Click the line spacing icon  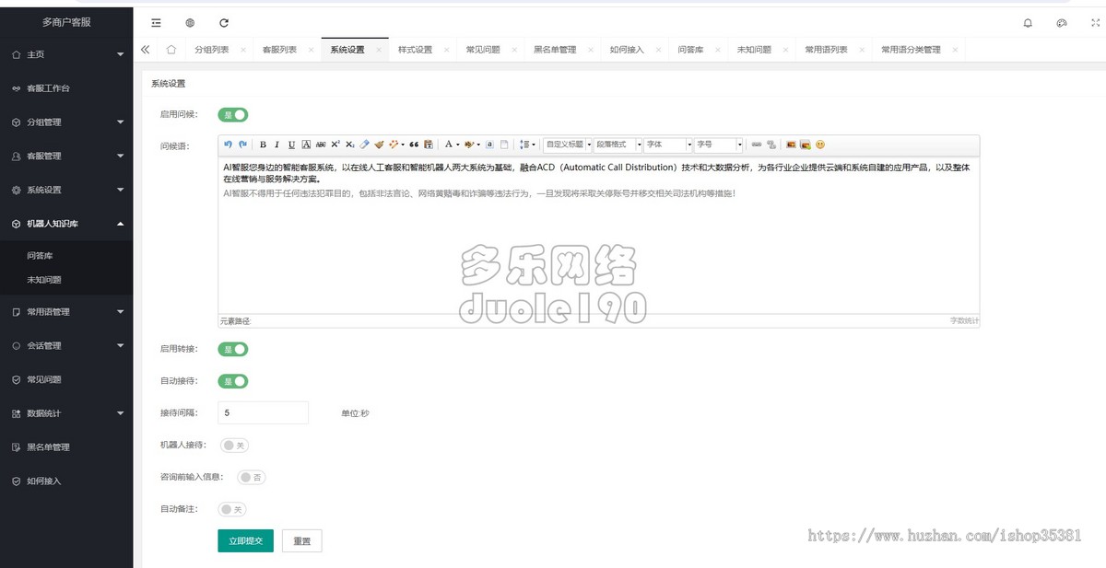524,145
